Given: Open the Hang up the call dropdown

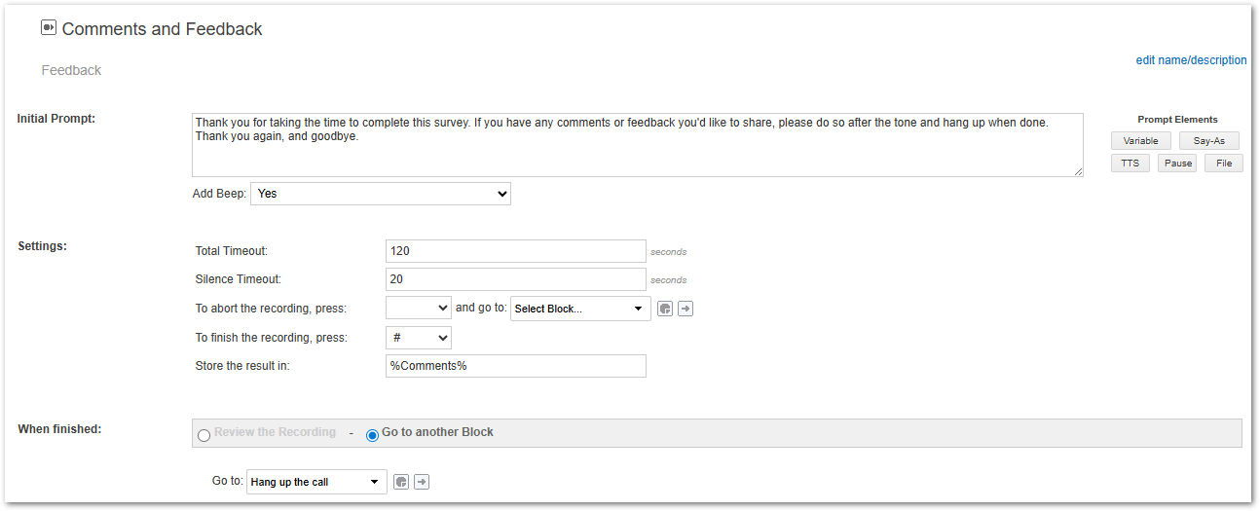Looking at the screenshot, I should [316, 482].
